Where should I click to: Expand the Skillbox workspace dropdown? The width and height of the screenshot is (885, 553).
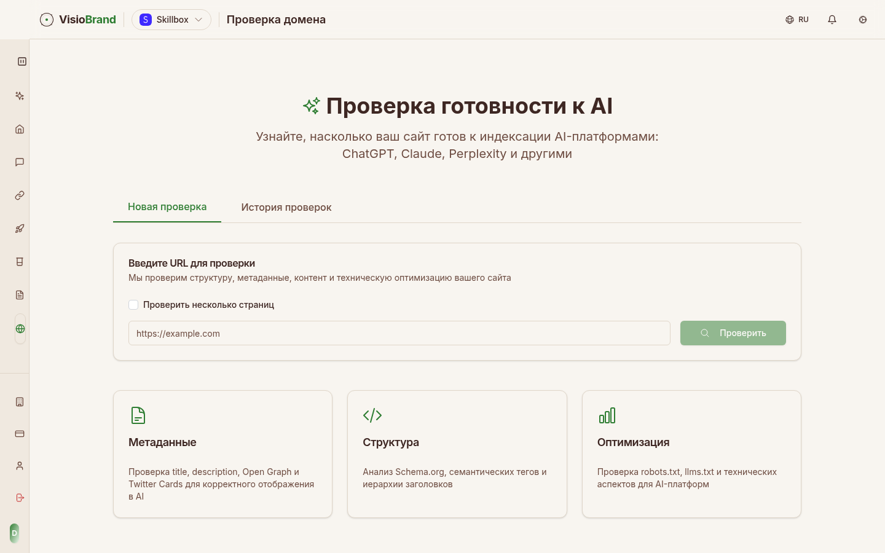(171, 19)
